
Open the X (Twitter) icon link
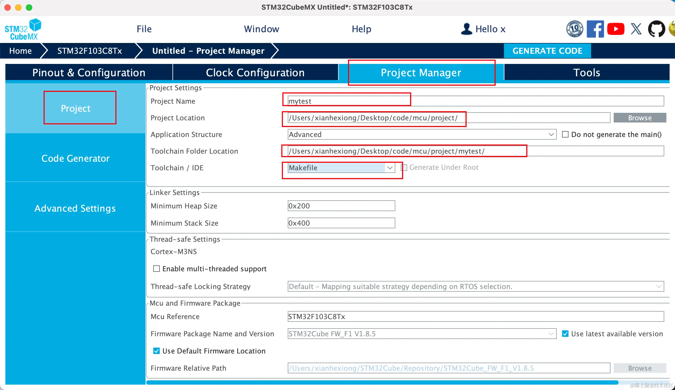coord(636,29)
